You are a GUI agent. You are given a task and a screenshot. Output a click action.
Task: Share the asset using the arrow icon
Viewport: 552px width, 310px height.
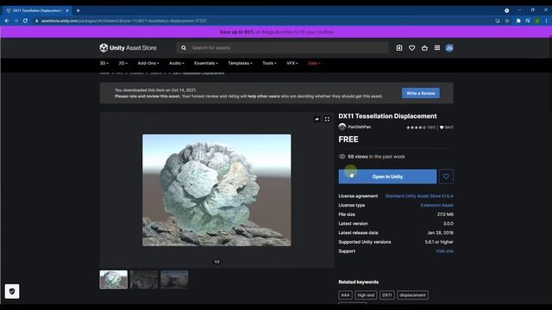pyautogui.click(x=317, y=119)
